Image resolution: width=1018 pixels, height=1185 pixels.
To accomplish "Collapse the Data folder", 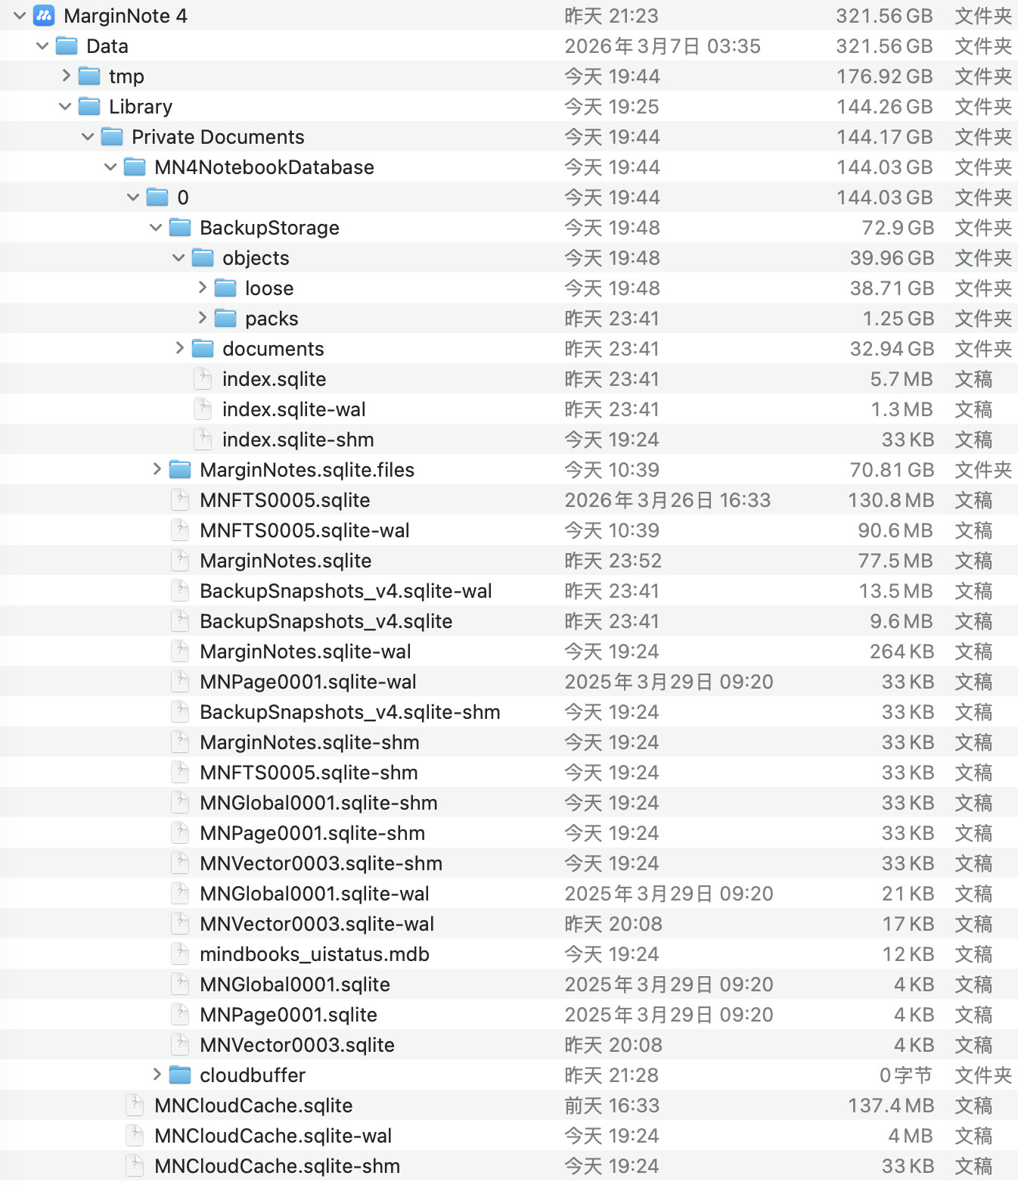I will (42, 46).
